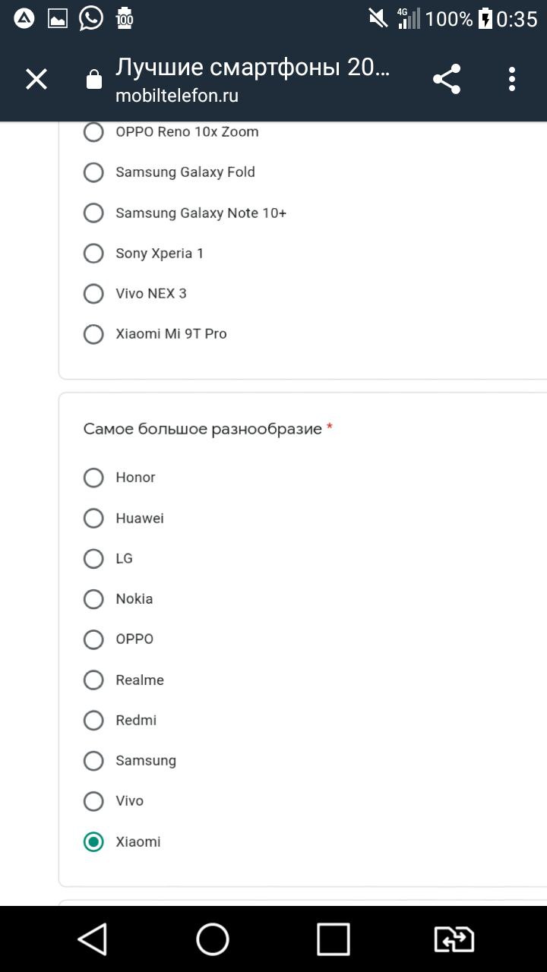Close the browser custom tab
The image size is (547, 972).
tap(36, 79)
